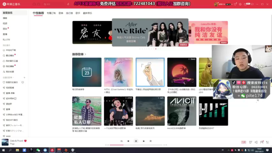Expand 推荐歌单 section via arrow
The height and width of the screenshot is (153, 272).
tap(85, 54)
